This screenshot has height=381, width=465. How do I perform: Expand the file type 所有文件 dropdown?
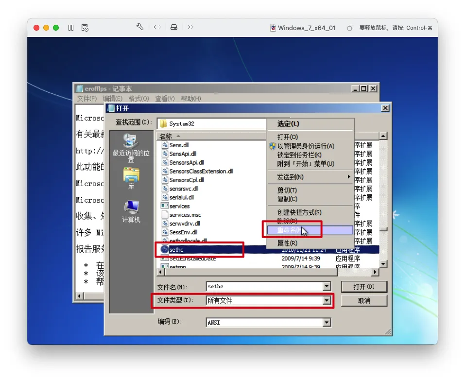[327, 301]
